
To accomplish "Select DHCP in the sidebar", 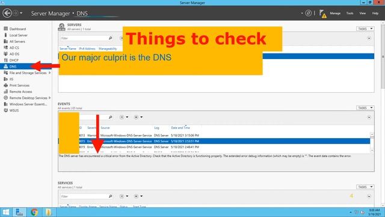I will (x=14, y=60).
